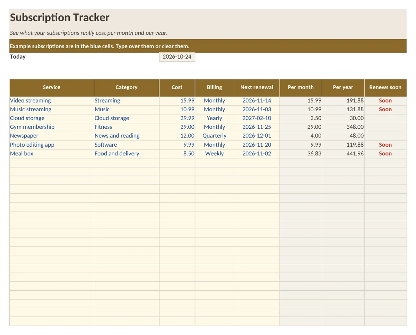Select the Cost column header
The width and height of the screenshot is (416, 335).
[177, 87]
